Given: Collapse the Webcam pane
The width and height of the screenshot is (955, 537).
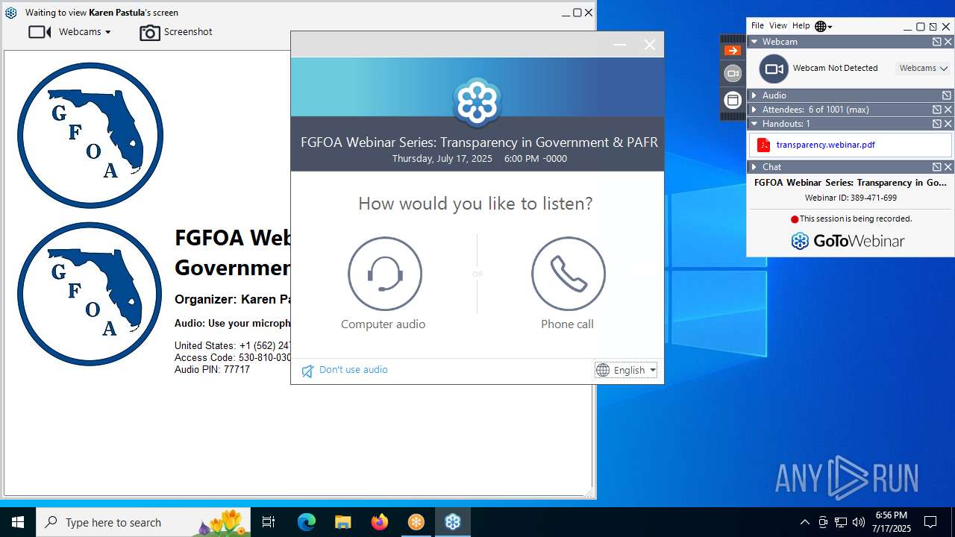Looking at the screenshot, I should click(x=754, y=42).
